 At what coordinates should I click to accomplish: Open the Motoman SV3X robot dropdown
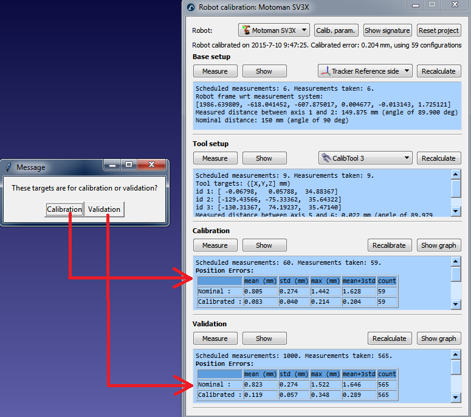coord(275,30)
